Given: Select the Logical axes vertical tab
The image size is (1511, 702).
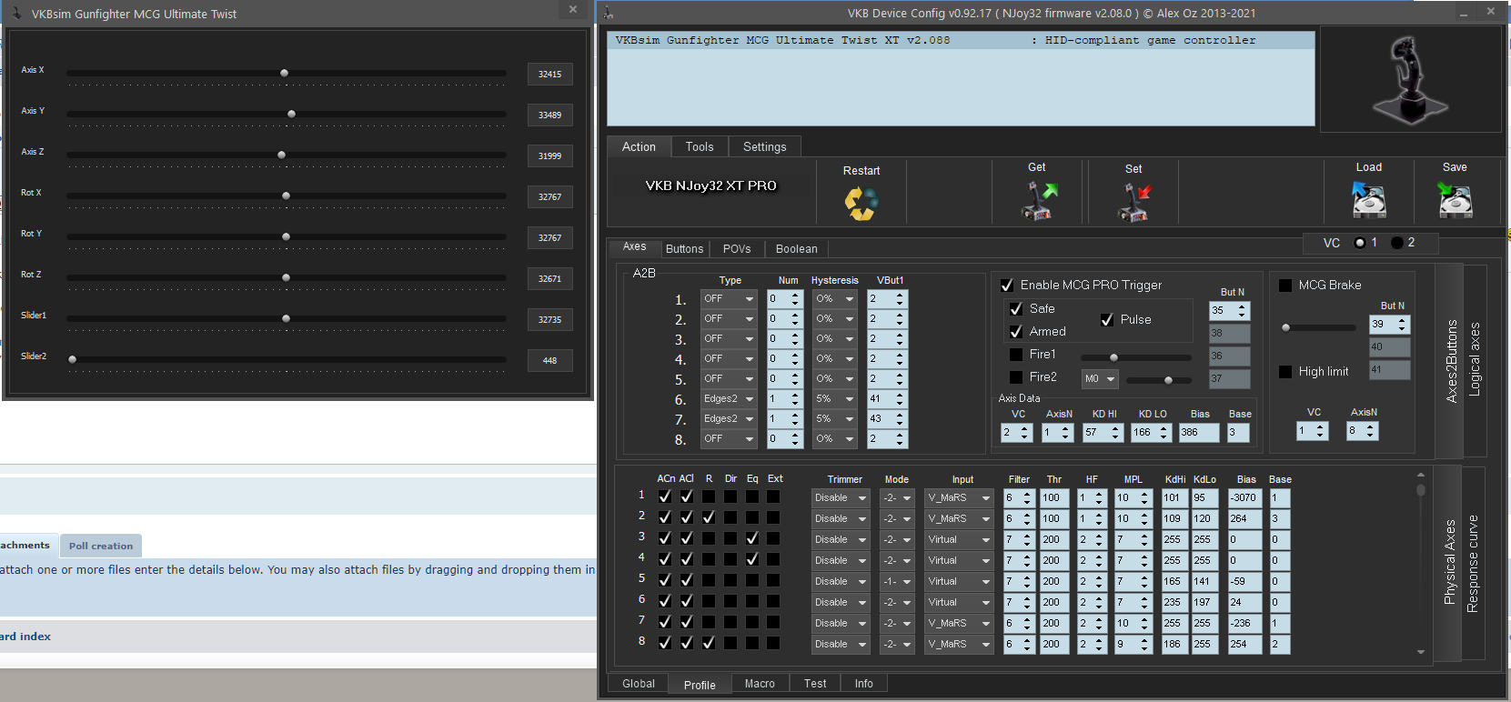Looking at the screenshot, I should tap(1475, 360).
